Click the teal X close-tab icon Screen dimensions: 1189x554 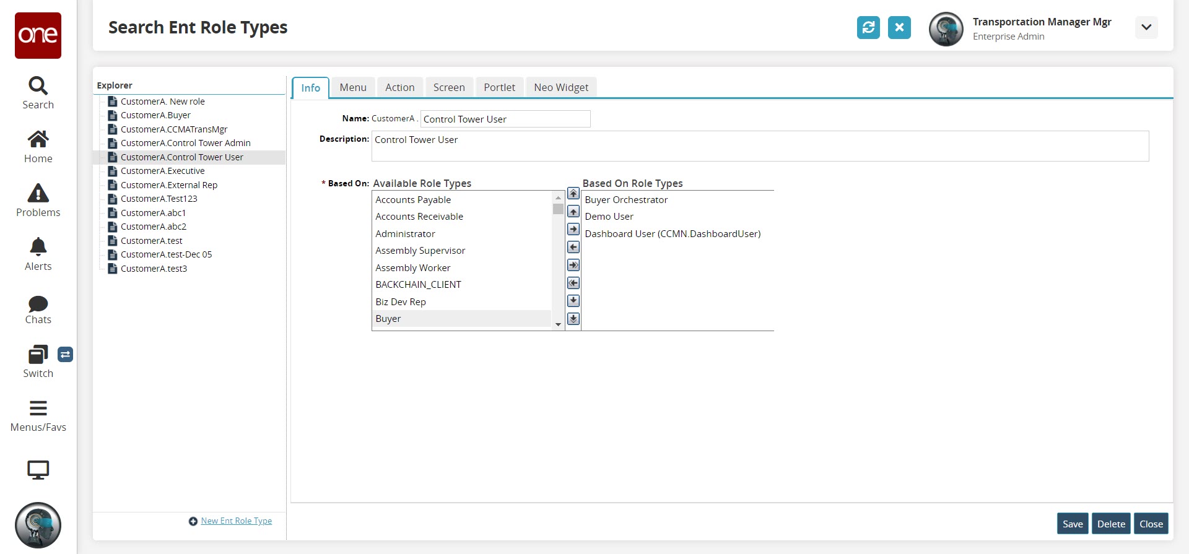(x=899, y=28)
